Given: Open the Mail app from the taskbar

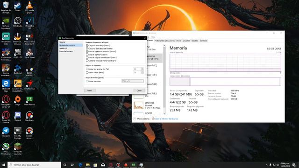Looking at the screenshot, I should tap(103, 165).
